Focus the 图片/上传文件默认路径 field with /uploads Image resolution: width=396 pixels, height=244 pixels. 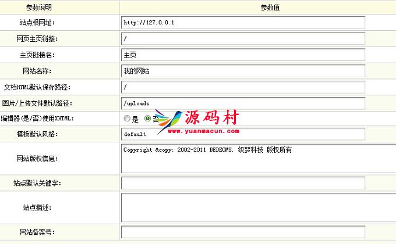[x=243, y=103]
